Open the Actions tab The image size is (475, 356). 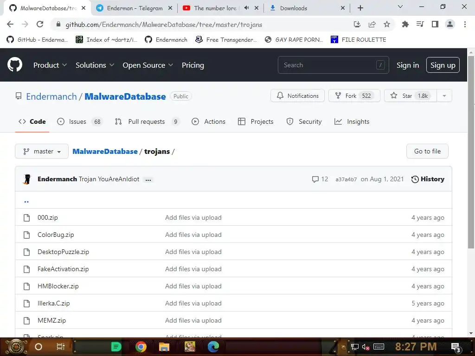point(208,122)
